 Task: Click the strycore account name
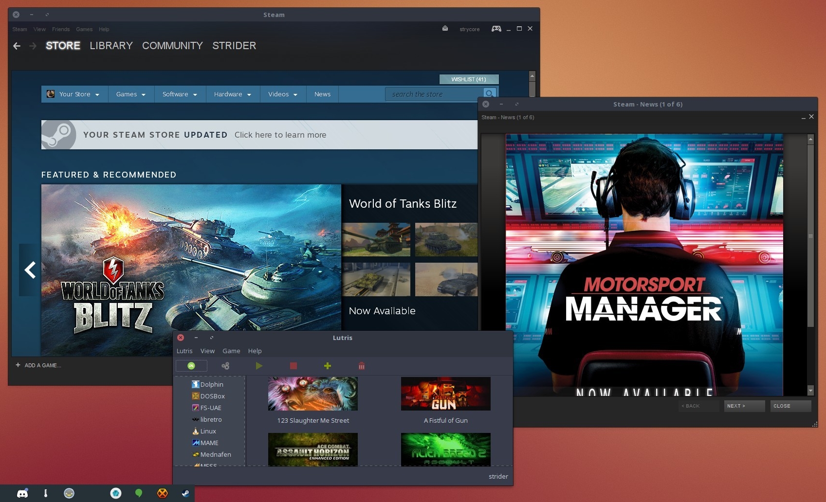[x=469, y=29]
